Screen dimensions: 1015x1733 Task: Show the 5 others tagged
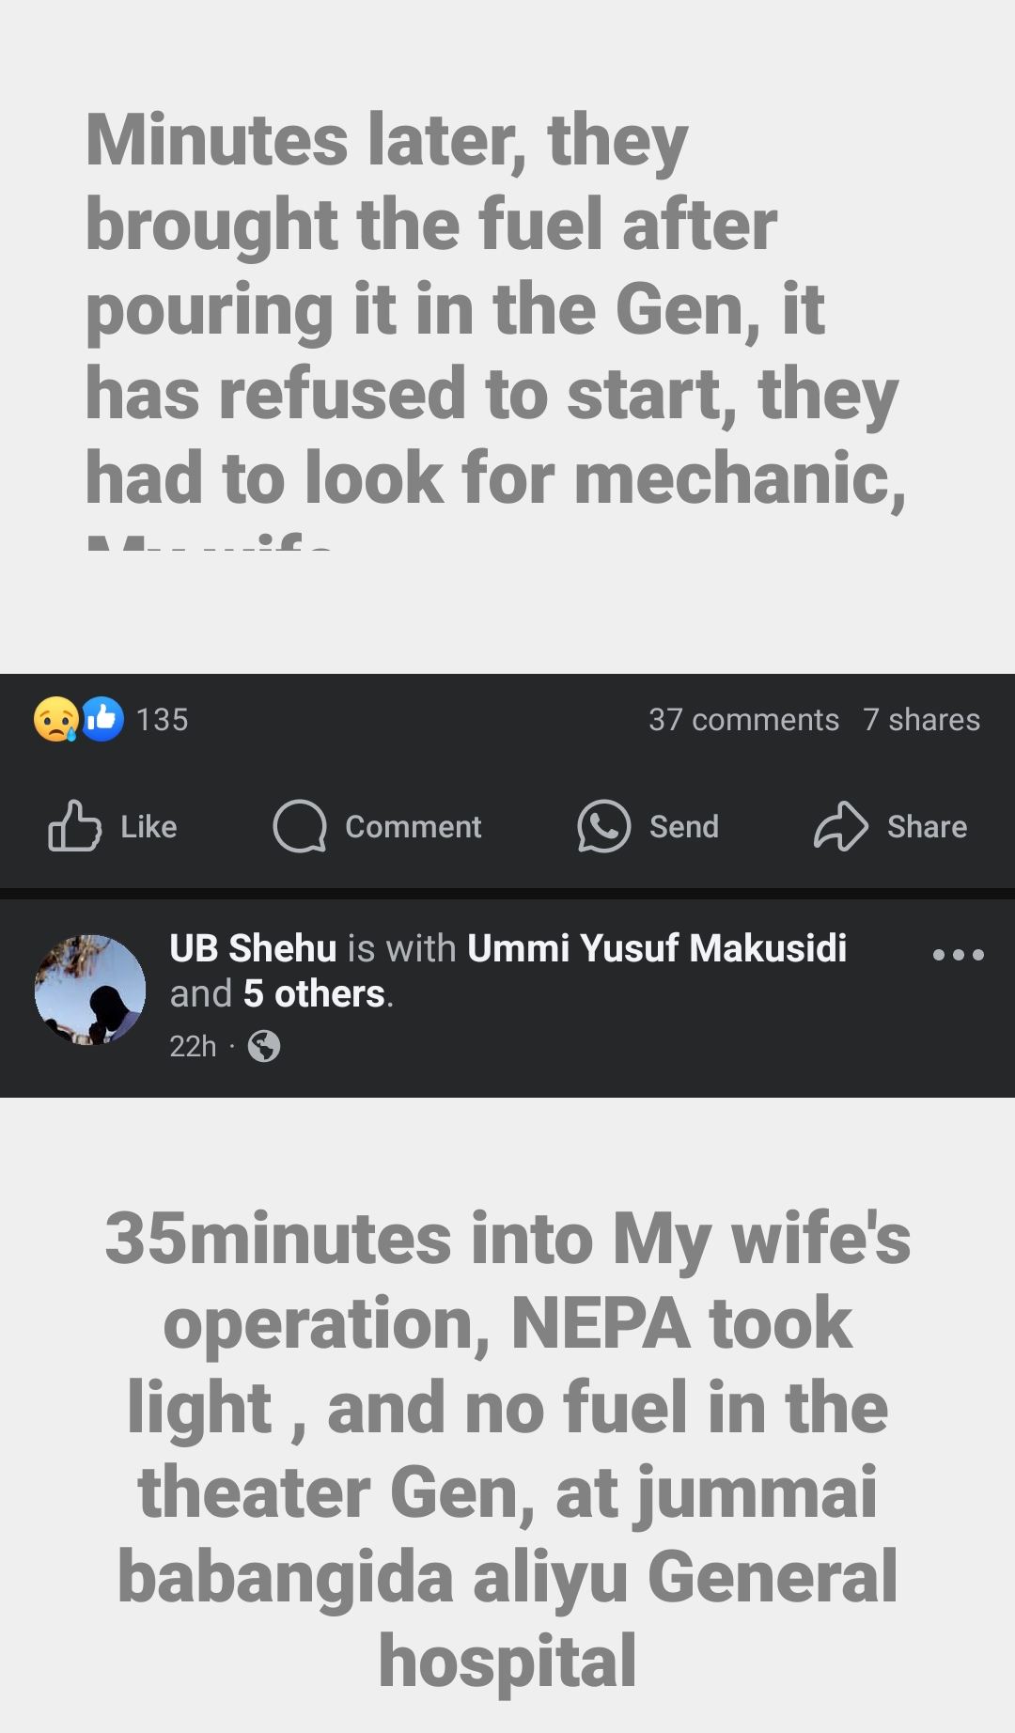tap(314, 994)
